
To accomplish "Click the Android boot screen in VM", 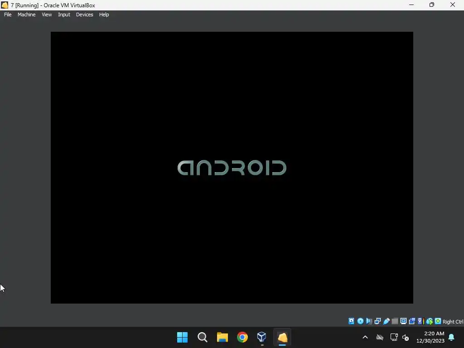I will coord(232,168).
